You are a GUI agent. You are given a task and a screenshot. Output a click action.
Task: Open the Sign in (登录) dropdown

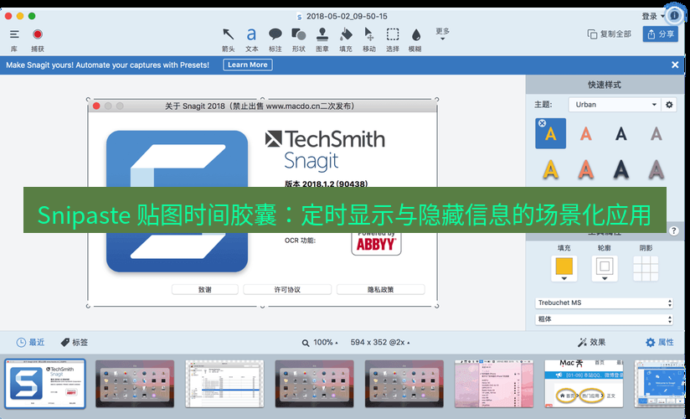pos(652,16)
